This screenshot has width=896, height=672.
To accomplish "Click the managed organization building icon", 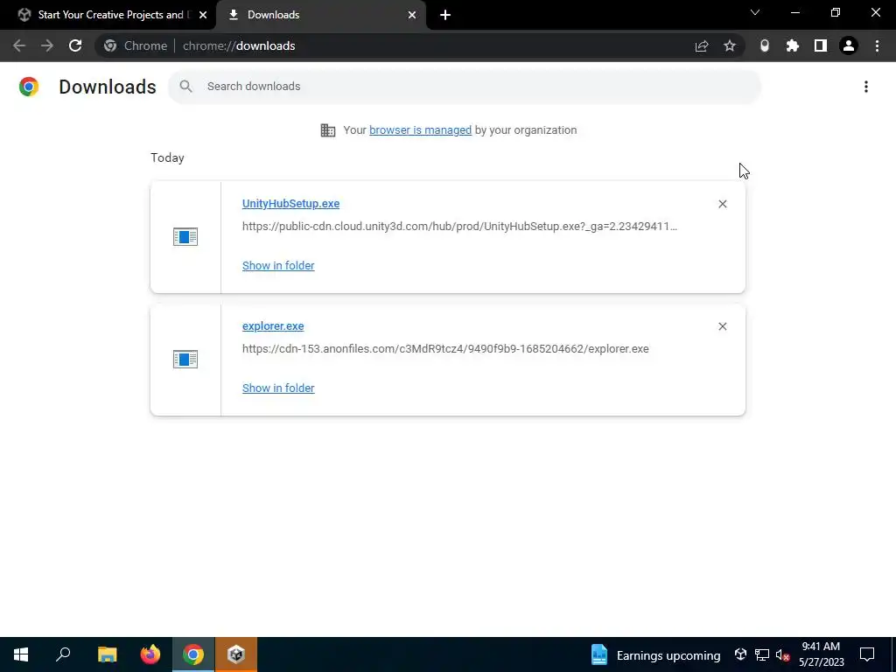I will click(x=328, y=130).
